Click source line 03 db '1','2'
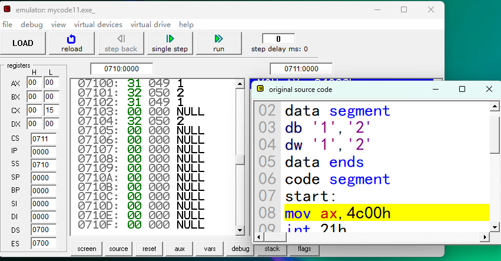 [x=328, y=128]
